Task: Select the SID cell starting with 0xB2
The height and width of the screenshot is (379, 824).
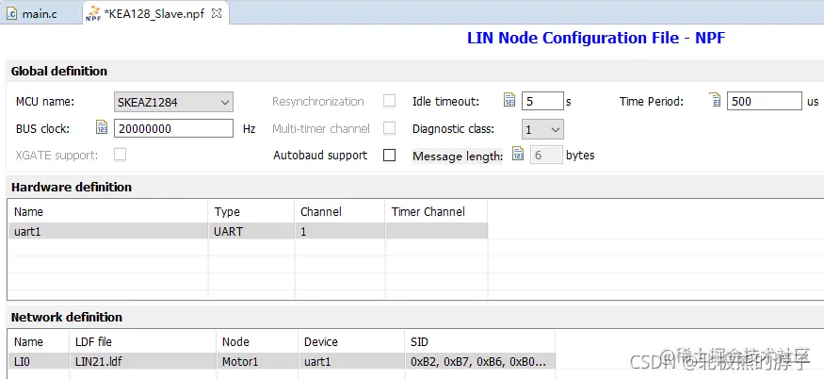Action: coord(479,361)
